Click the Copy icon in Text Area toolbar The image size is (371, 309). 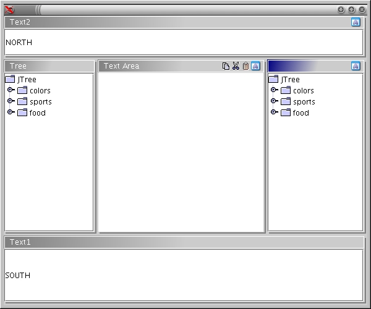(226, 66)
